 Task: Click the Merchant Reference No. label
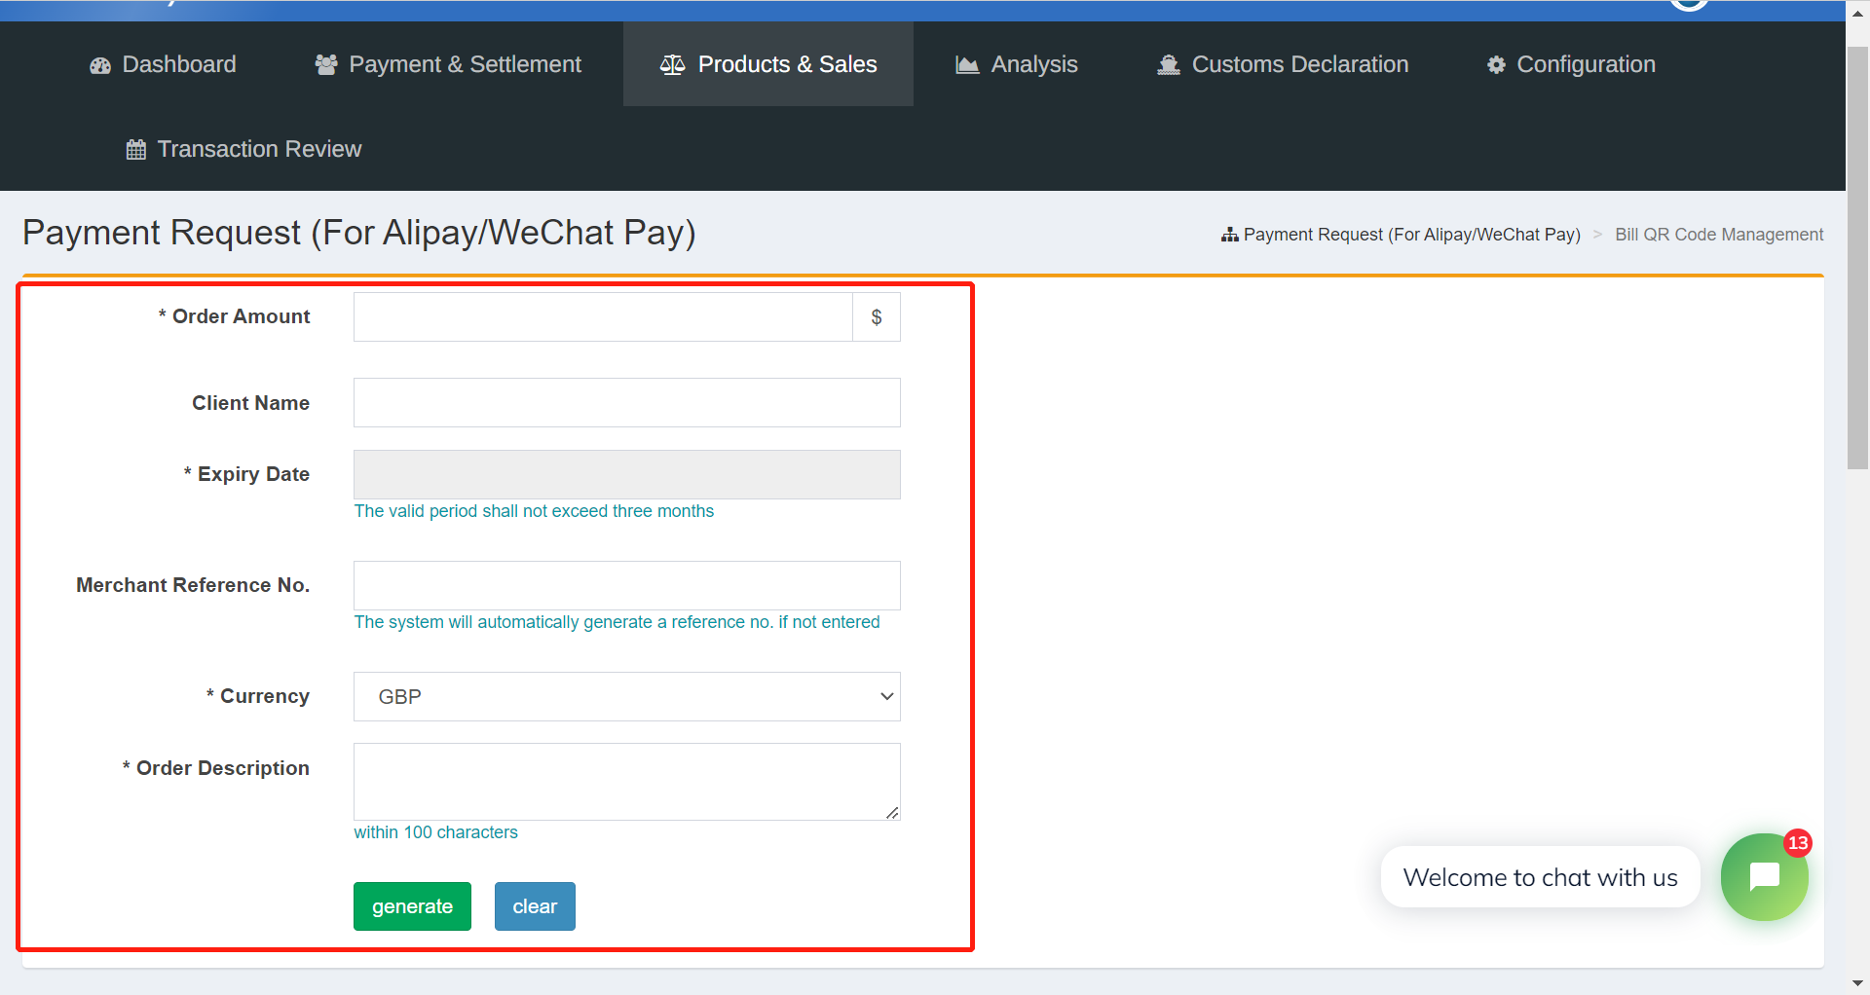point(193,585)
